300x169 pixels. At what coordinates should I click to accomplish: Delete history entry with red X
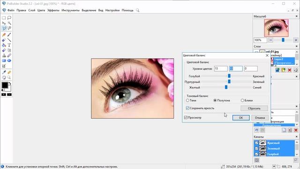pyautogui.click(x=296, y=130)
